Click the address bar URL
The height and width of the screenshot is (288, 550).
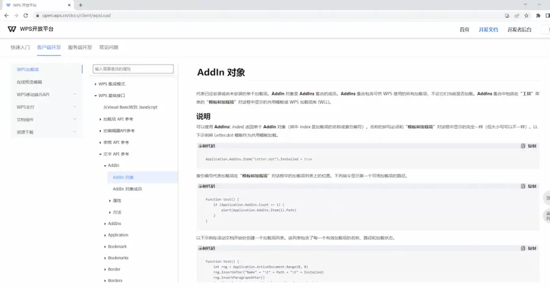point(76,16)
